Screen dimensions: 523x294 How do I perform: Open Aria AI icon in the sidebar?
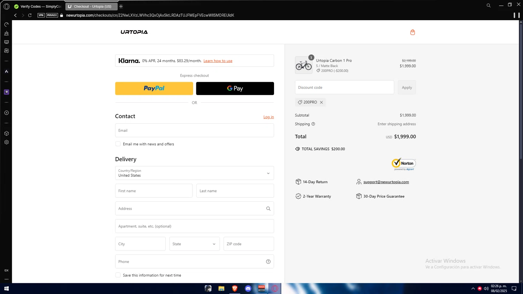[6, 71]
